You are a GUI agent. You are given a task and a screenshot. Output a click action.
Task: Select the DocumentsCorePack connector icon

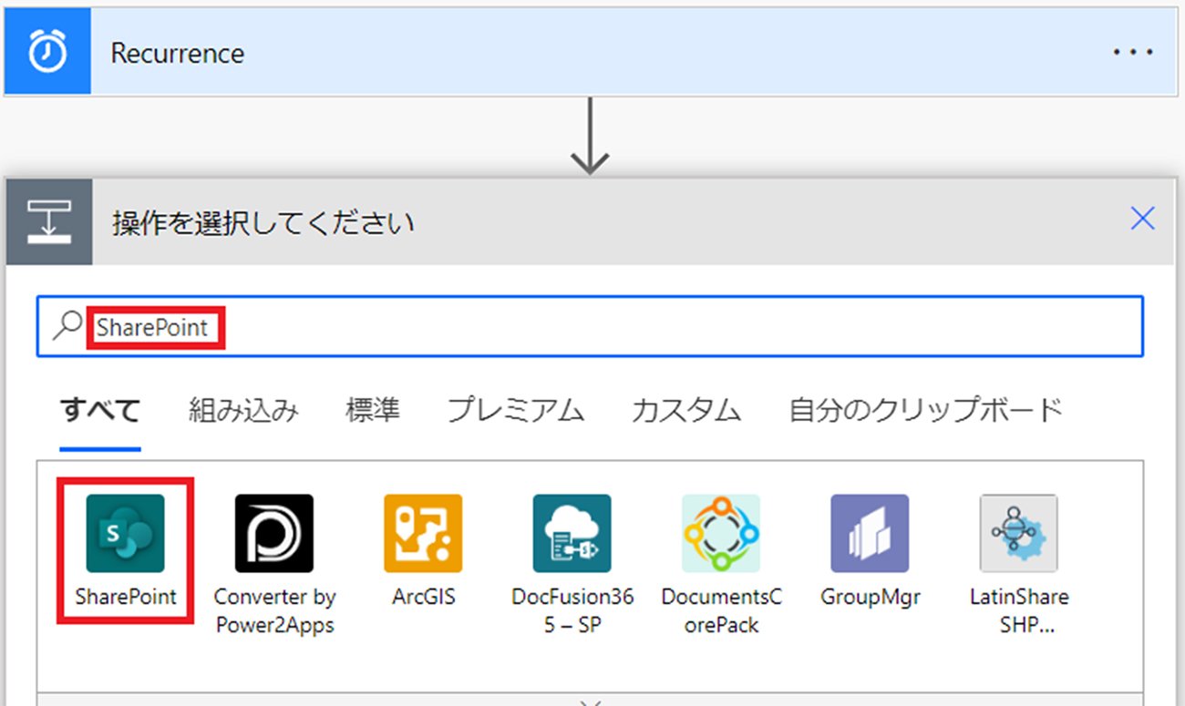[x=721, y=534]
